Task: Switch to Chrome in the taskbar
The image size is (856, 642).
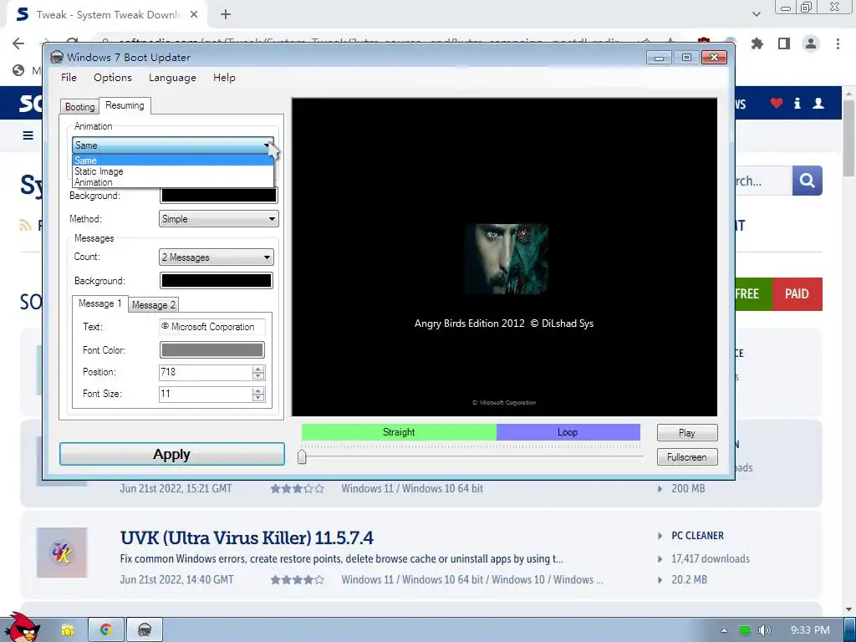Action: pos(106,630)
